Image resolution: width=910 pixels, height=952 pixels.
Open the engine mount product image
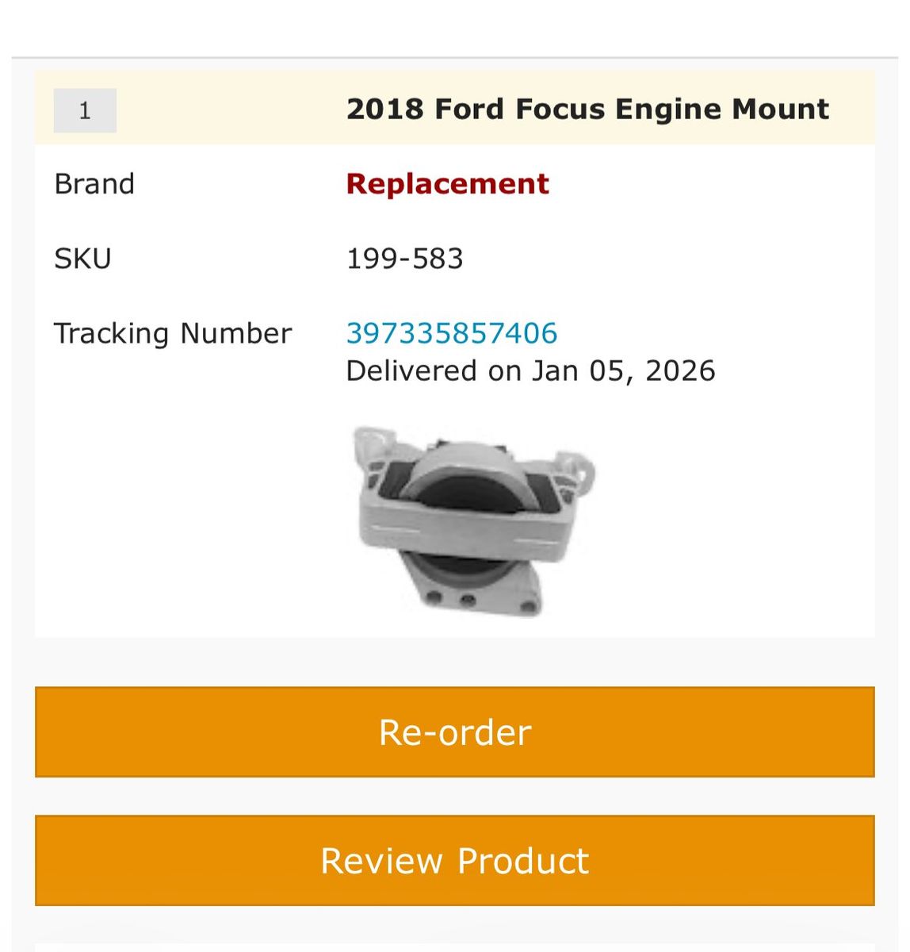click(x=473, y=521)
